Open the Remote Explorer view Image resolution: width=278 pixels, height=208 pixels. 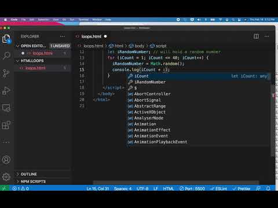coord(6,108)
